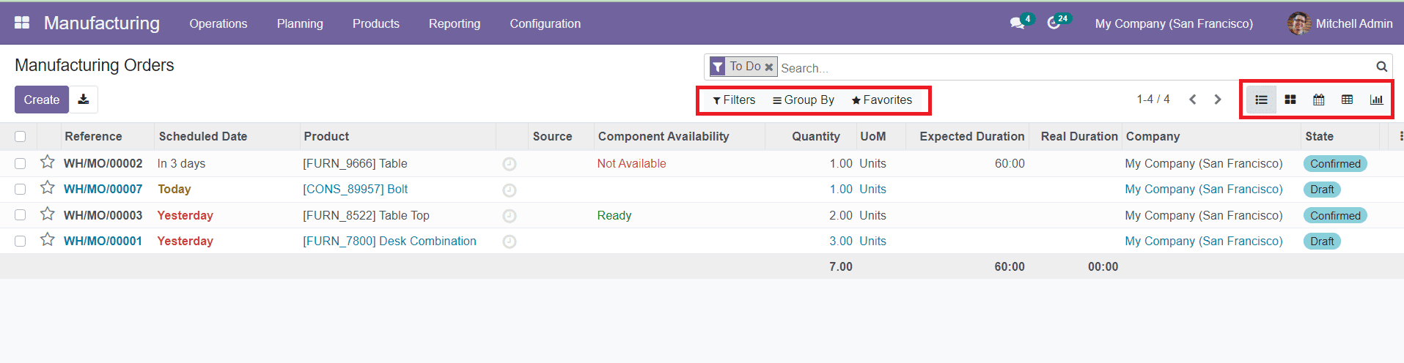Click [CONS_89957] Bolt product cell
1404x363 pixels.
(356, 190)
